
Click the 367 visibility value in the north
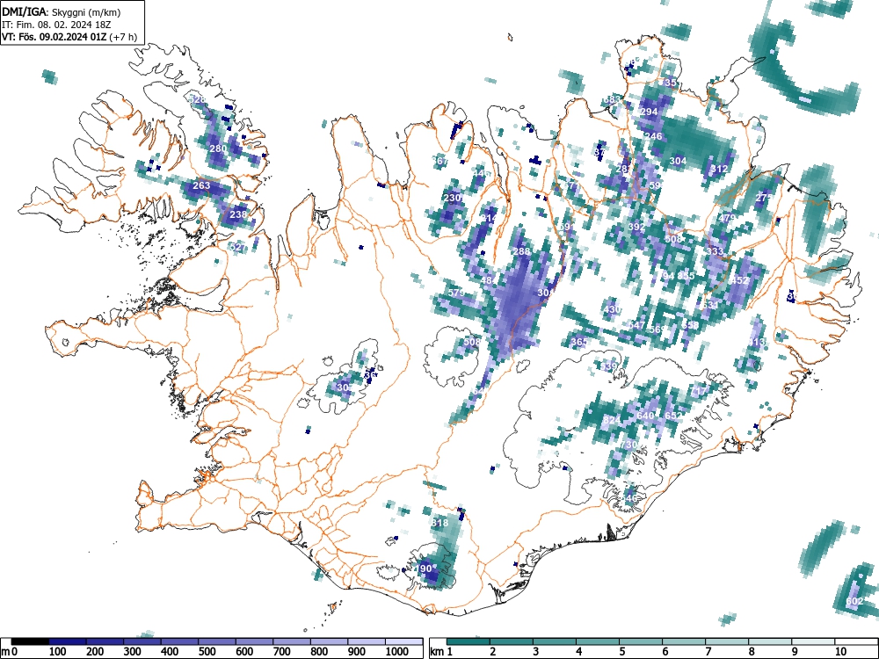(x=440, y=161)
